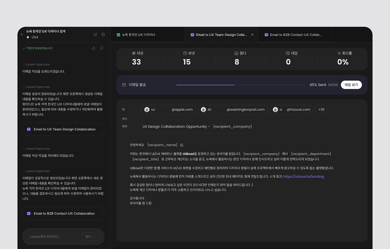Click the purple mail icon on the UX Team tab
This screenshot has height=249, width=390.
tap(192, 35)
